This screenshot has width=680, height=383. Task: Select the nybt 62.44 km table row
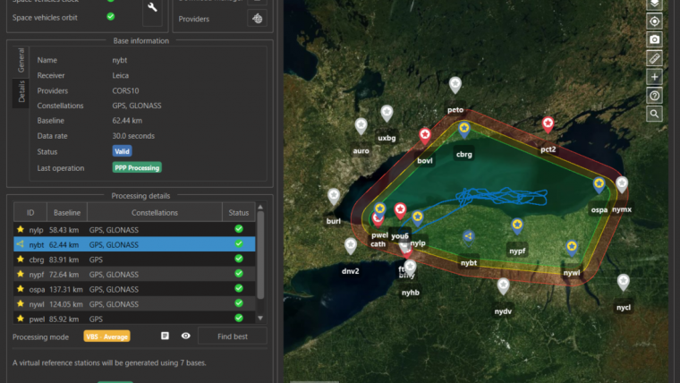tap(134, 244)
